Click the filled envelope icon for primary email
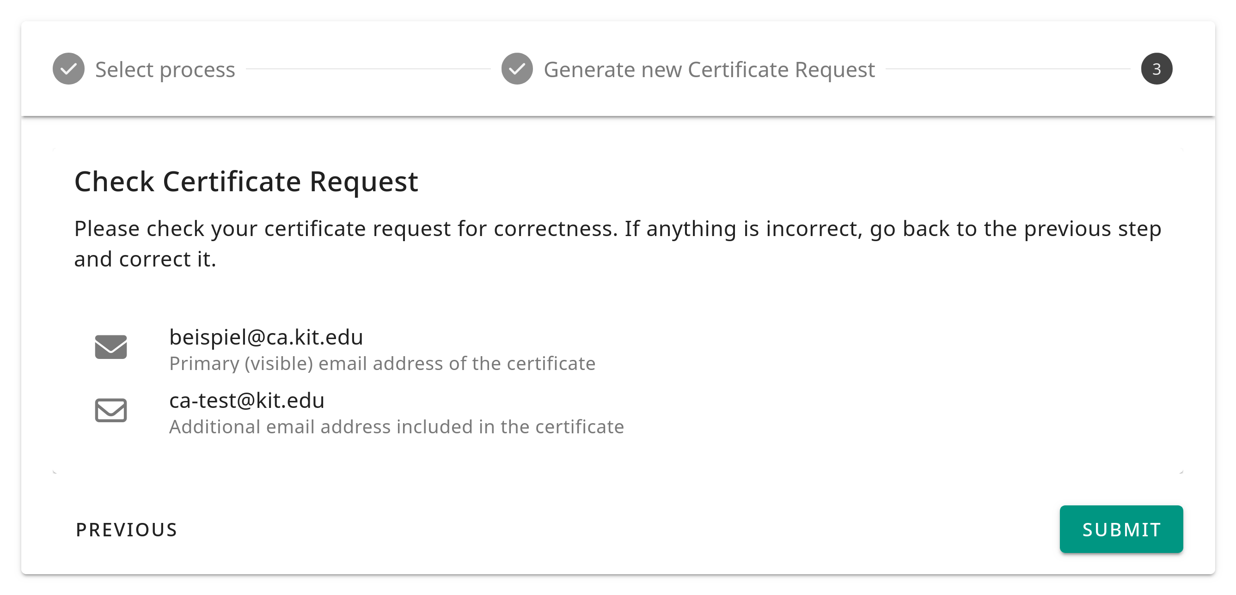This screenshot has width=1236, height=595. click(x=111, y=347)
